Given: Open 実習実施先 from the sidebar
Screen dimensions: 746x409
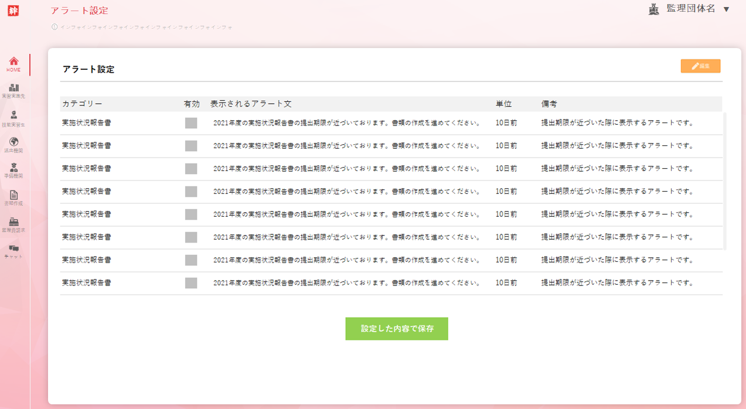Looking at the screenshot, I should point(14,88).
